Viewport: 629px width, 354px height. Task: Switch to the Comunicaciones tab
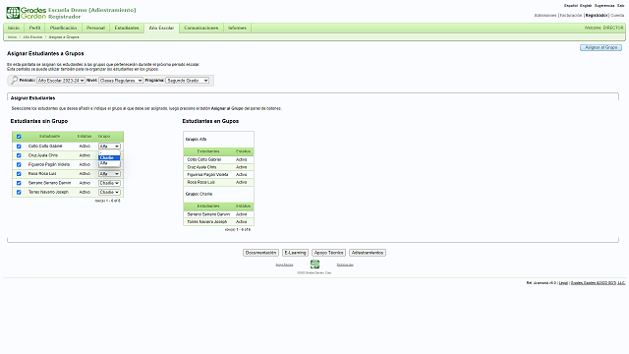(200, 29)
